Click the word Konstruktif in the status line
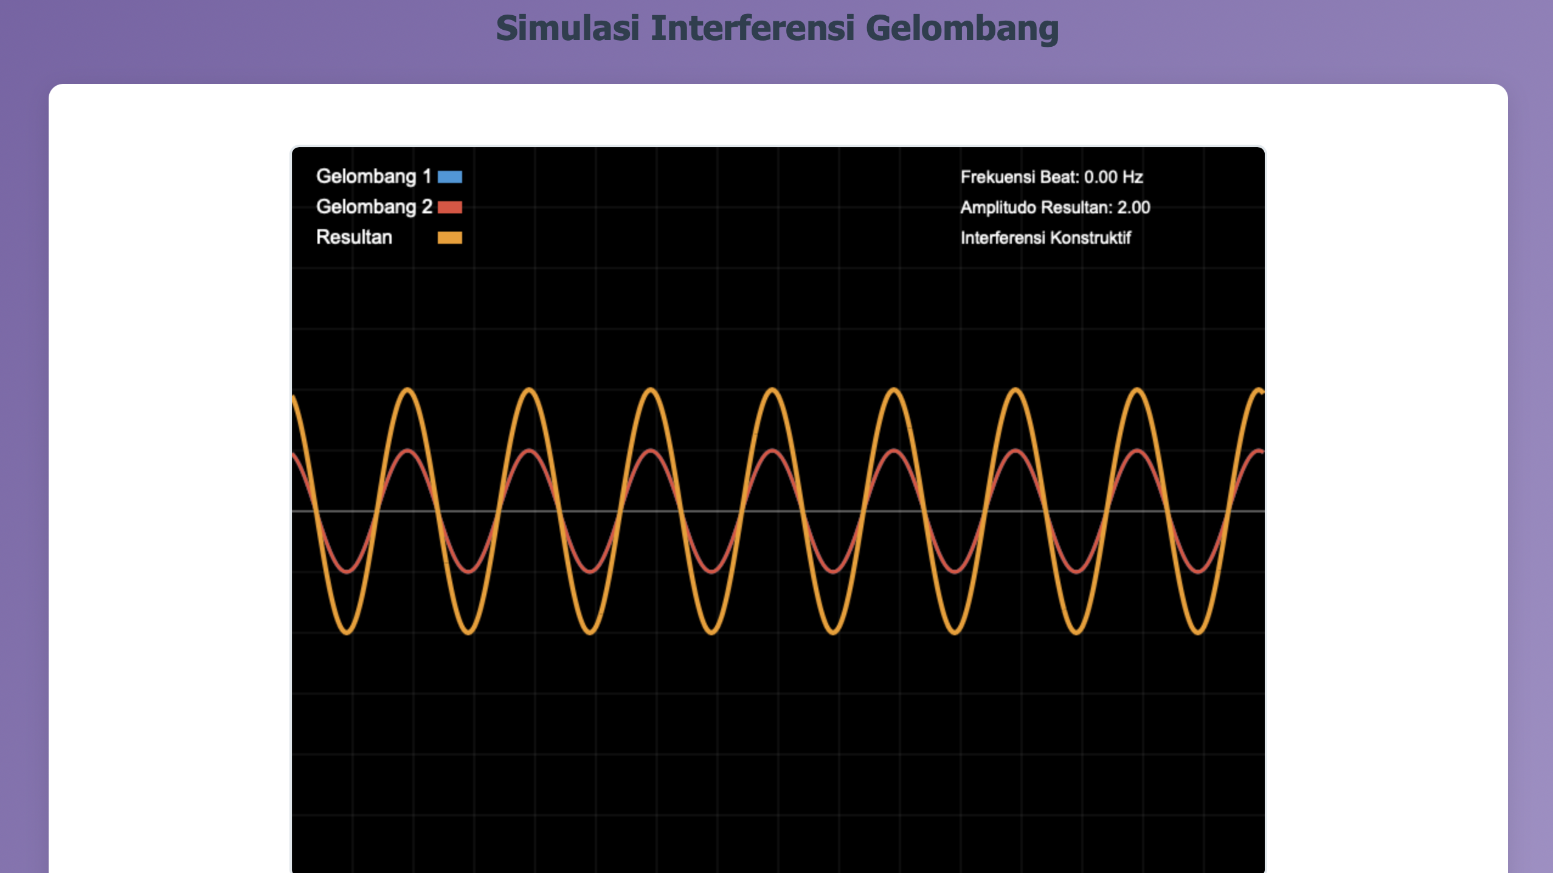This screenshot has width=1553, height=873. pos(1090,238)
